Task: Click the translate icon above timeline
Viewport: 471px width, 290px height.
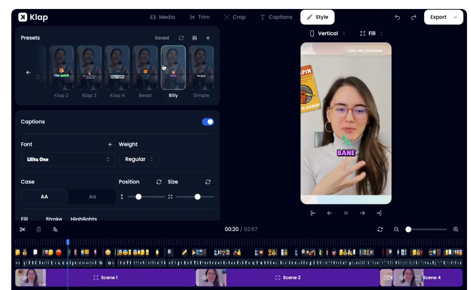Action: coord(55,229)
